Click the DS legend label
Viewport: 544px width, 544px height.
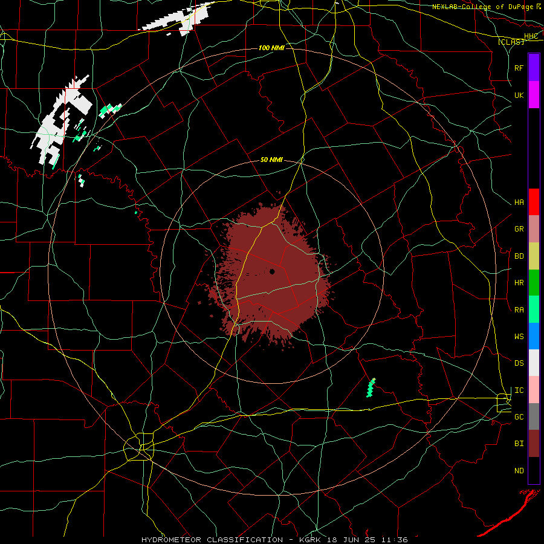tap(519, 363)
